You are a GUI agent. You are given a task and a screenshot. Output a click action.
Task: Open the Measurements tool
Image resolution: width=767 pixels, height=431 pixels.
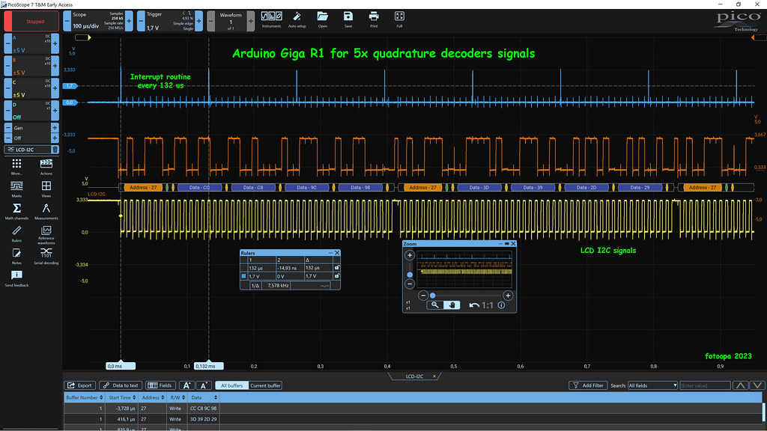pyautogui.click(x=46, y=212)
